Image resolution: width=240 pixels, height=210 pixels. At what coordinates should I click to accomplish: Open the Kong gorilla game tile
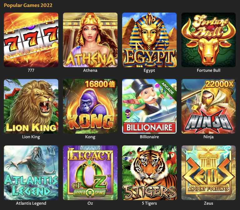coord(90,106)
